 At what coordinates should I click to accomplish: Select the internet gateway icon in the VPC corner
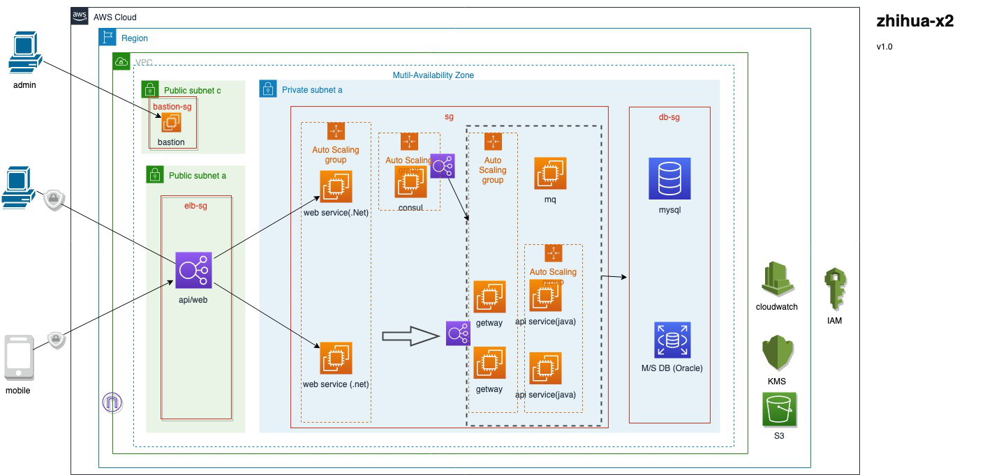point(112,402)
